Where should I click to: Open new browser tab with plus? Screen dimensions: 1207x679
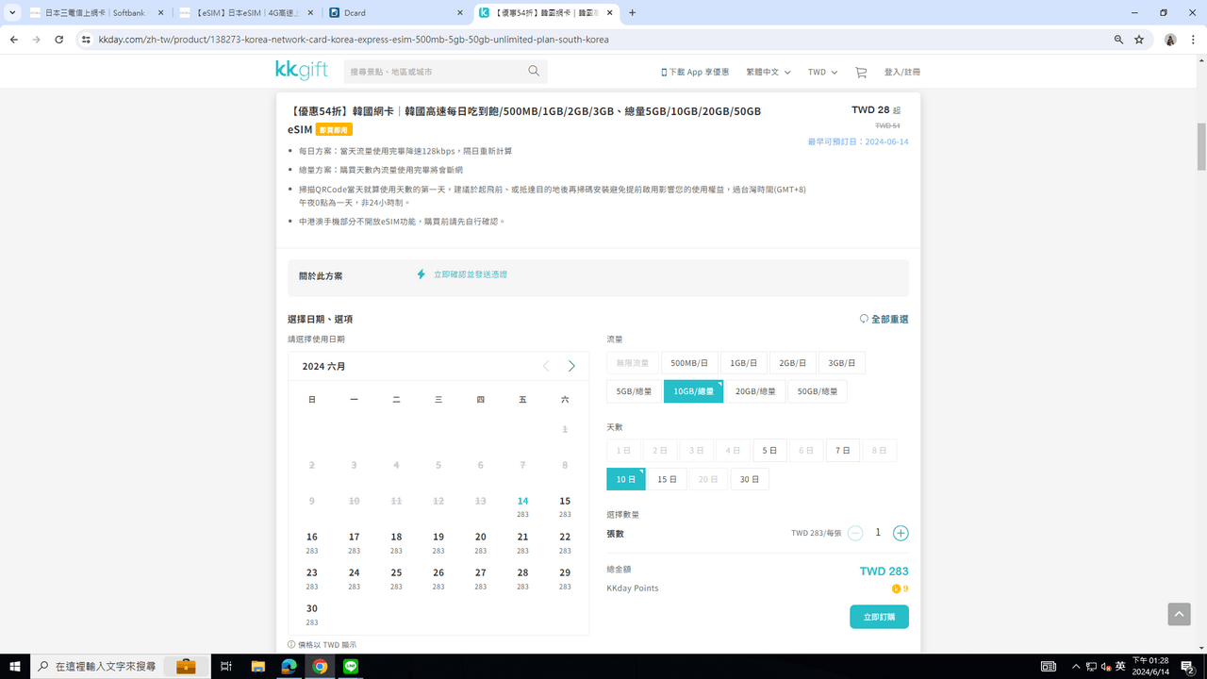[632, 13]
